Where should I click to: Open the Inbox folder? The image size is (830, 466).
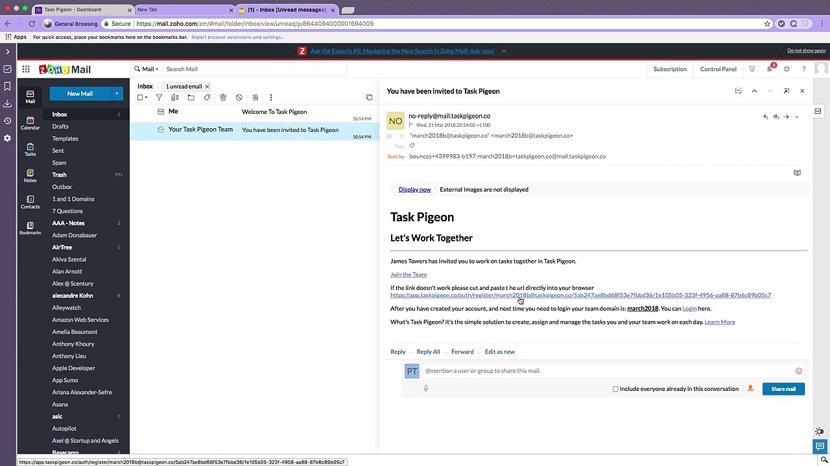[60, 115]
